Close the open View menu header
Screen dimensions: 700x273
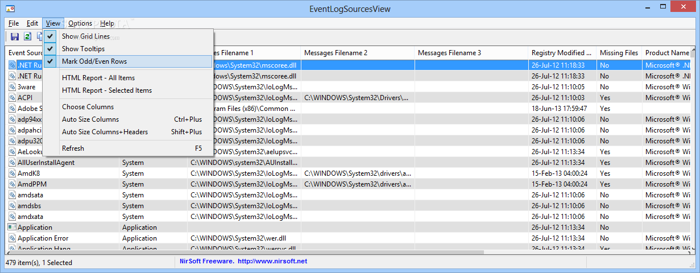click(x=53, y=23)
